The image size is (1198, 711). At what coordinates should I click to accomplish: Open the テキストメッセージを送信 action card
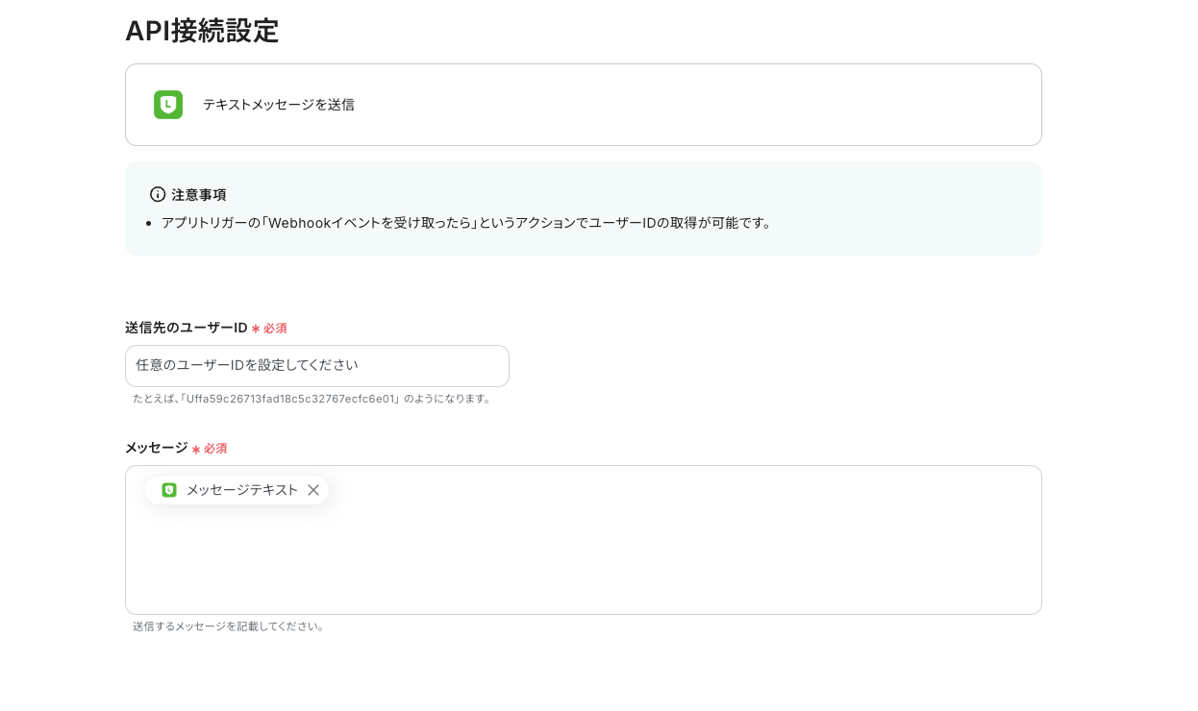point(584,105)
